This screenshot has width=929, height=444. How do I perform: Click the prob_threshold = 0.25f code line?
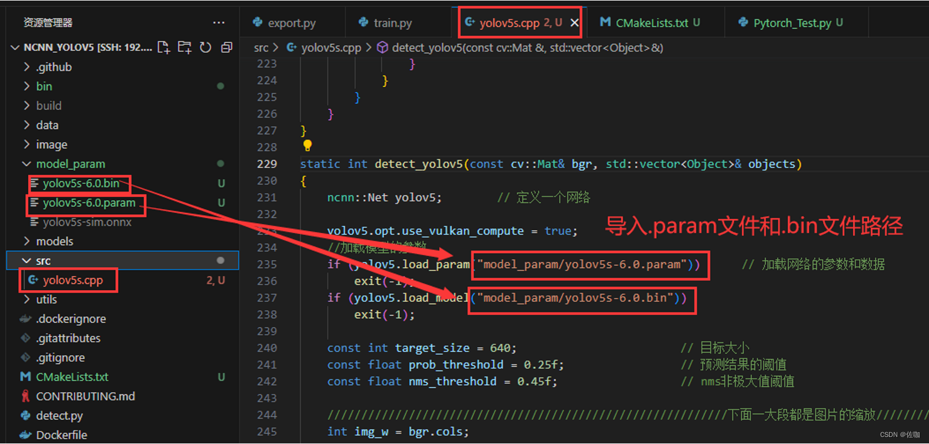pyautogui.click(x=446, y=365)
